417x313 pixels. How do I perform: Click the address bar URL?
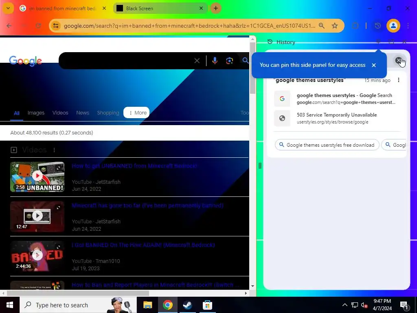coord(190,26)
